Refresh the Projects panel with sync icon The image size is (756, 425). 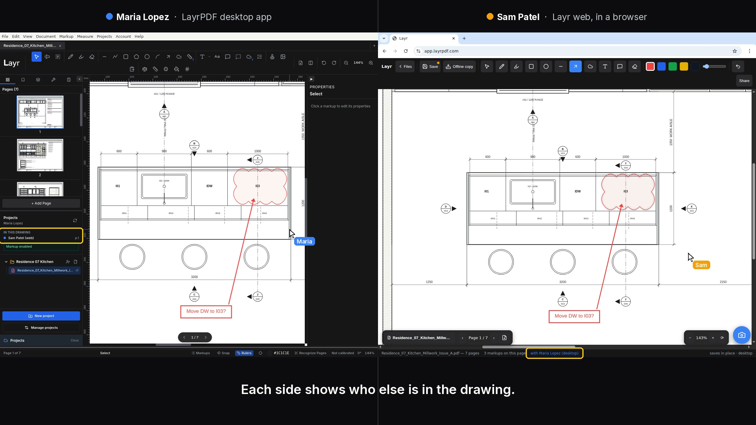point(75,220)
